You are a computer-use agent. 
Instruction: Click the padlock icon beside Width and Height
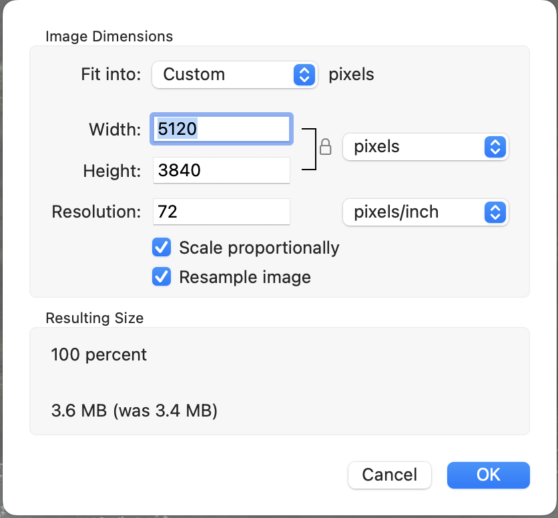[326, 147]
